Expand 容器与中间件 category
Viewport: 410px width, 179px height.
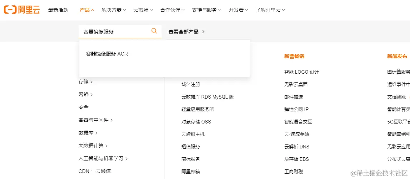(x=95, y=120)
